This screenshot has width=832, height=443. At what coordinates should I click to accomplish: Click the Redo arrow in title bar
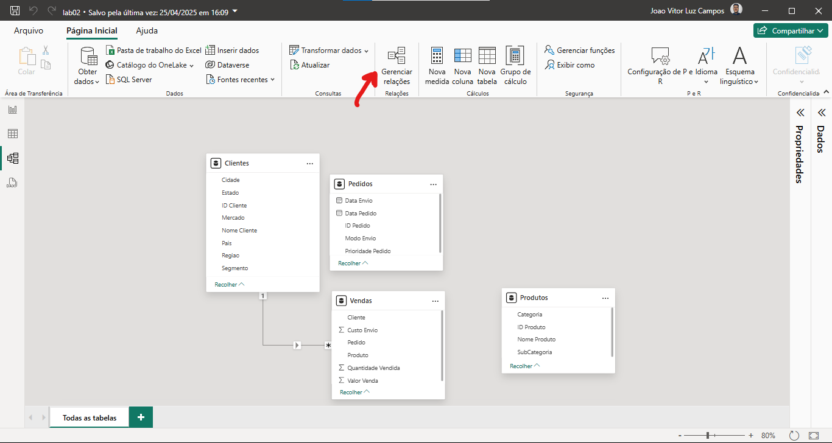pyautogui.click(x=52, y=10)
